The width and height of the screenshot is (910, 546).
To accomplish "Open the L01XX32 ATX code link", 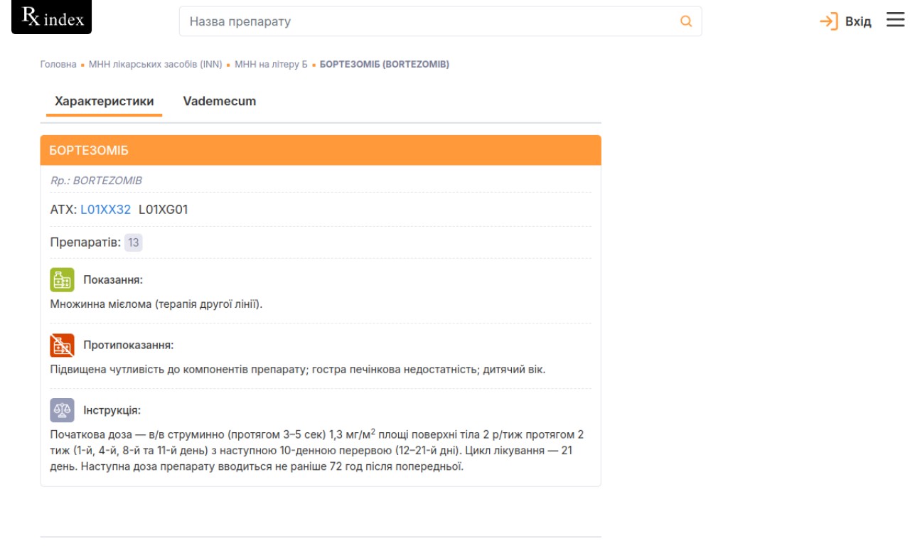I will [x=105, y=210].
